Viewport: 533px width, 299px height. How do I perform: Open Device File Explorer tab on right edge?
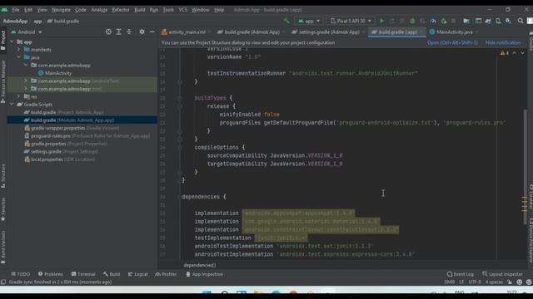point(531,240)
